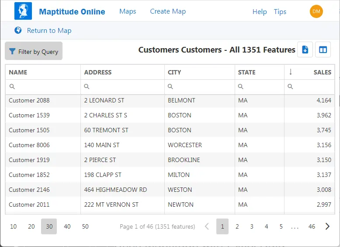Open the column chooser icon
Screen dimensions: 340x247
[x=323, y=50]
